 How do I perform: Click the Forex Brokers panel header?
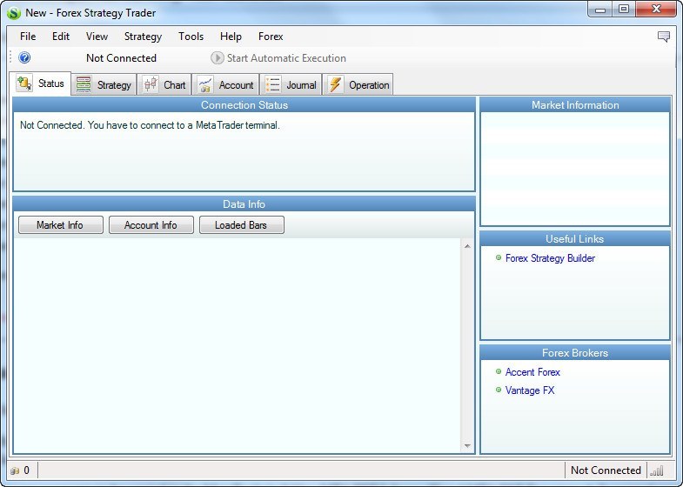575,353
